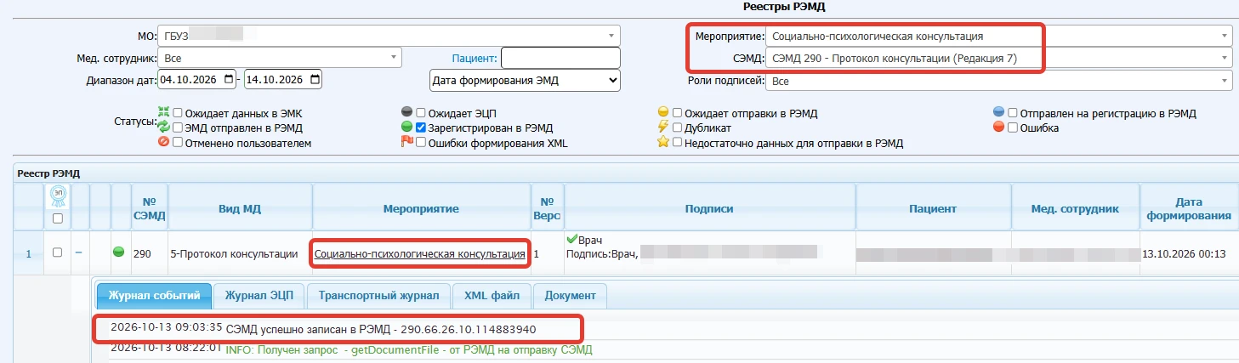
Task: Click the green checkmark next to 'Врач' signature
Action: tap(571, 240)
